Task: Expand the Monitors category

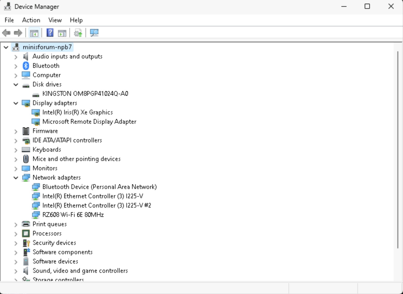Action: (x=16, y=168)
